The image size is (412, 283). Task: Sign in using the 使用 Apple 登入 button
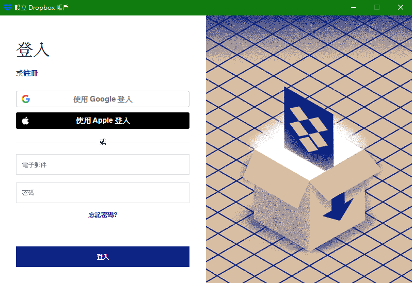pos(103,121)
